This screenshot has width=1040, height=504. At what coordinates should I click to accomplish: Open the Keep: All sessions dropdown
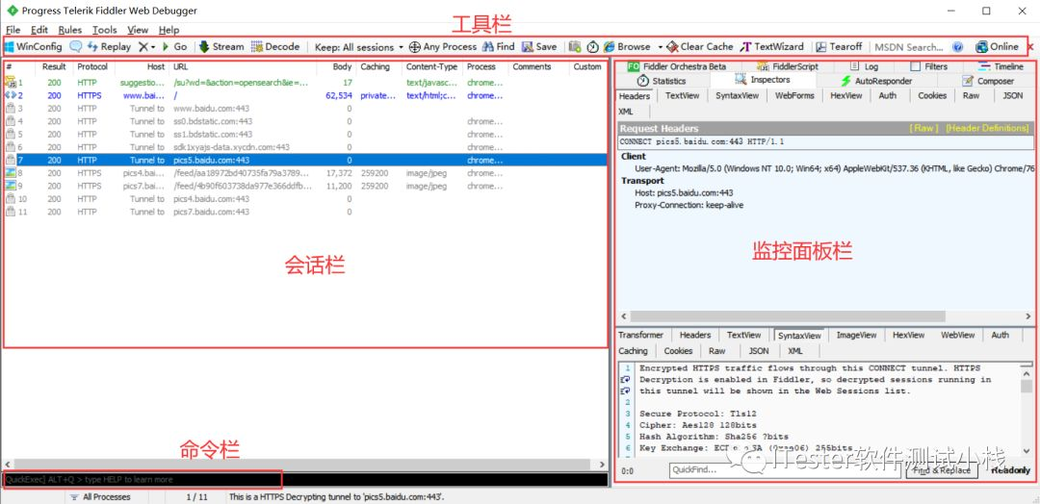point(359,47)
